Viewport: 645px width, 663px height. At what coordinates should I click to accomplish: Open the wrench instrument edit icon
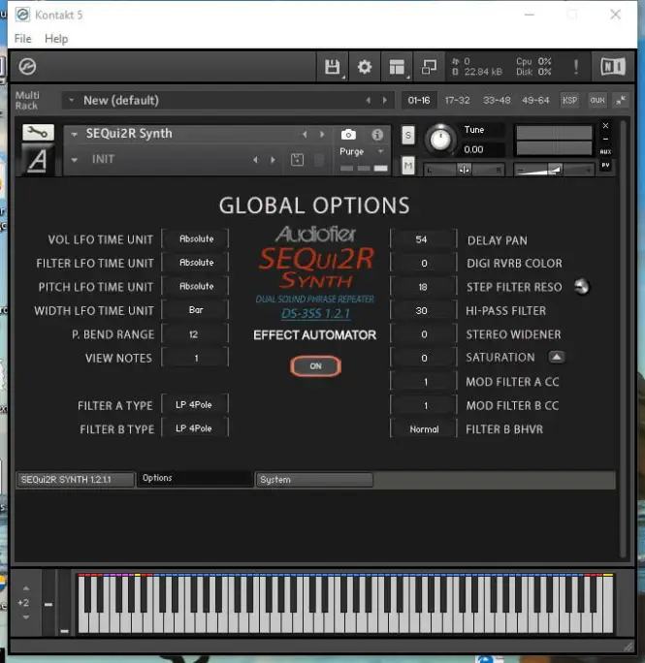click(38, 133)
